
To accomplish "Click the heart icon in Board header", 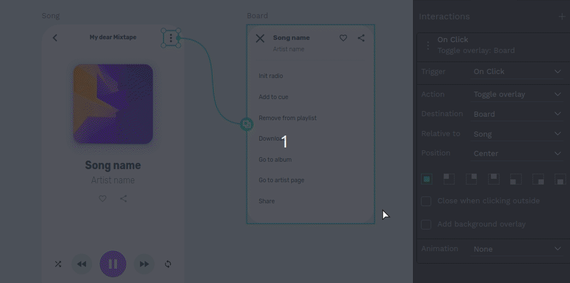I will tap(343, 38).
